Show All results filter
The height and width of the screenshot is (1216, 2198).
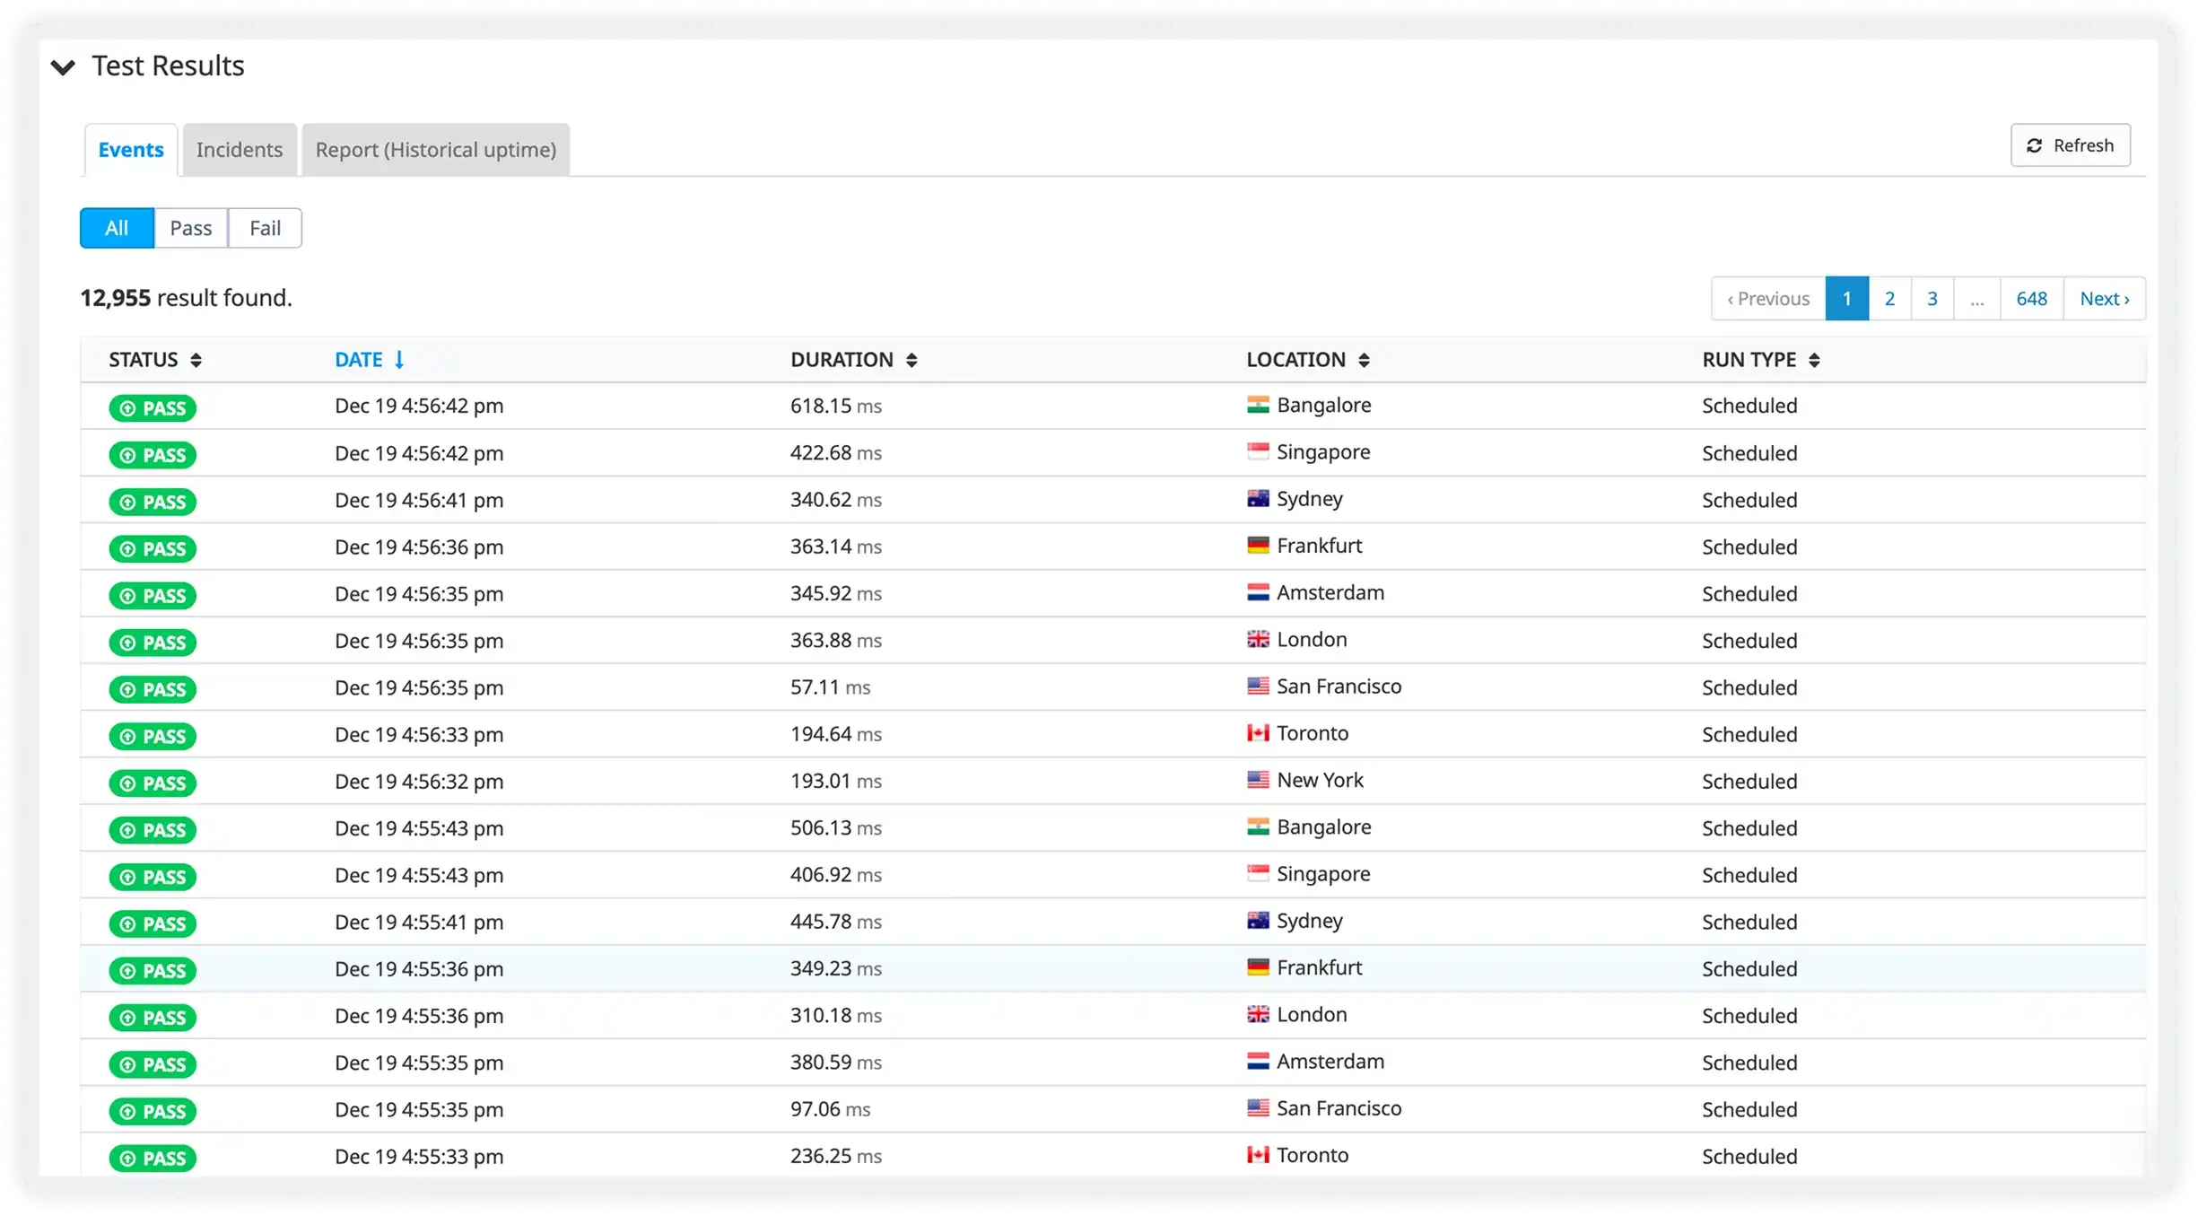point(116,228)
